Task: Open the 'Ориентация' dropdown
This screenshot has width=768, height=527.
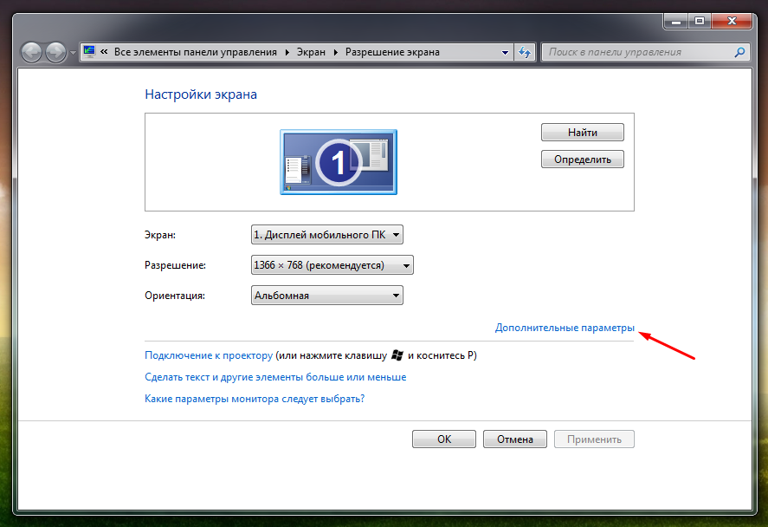Action: pyautogui.click(x=327, y=296)
